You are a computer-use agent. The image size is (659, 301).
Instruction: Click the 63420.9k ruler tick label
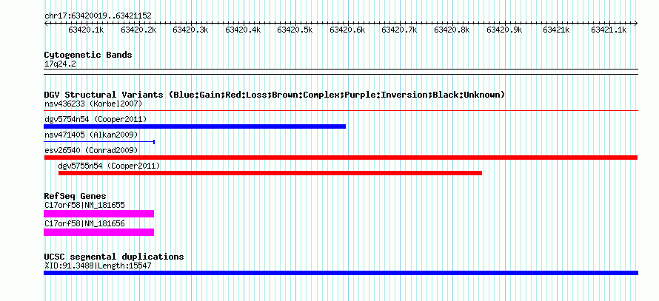(504, 30)
